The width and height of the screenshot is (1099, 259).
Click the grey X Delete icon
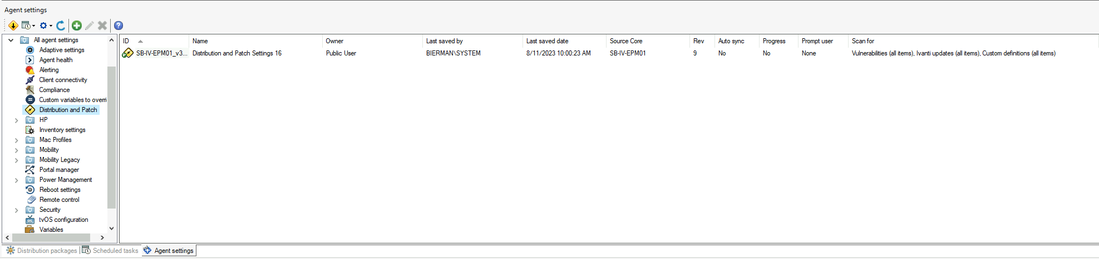coord(102,26)
